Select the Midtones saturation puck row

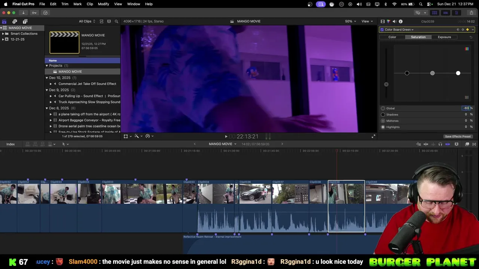point(427,121)
